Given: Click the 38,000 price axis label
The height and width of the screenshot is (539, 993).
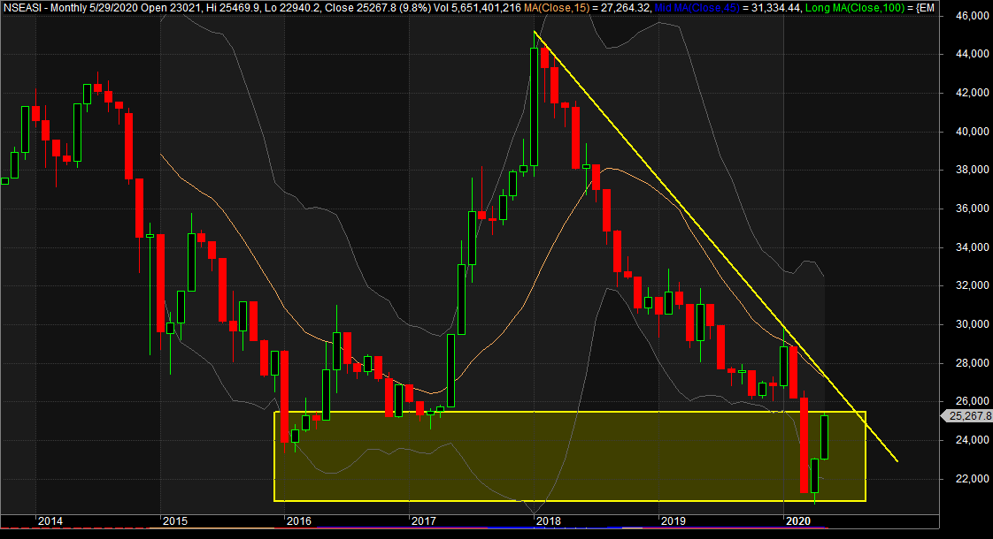Looking at the screenshot, I should (972, 171).
